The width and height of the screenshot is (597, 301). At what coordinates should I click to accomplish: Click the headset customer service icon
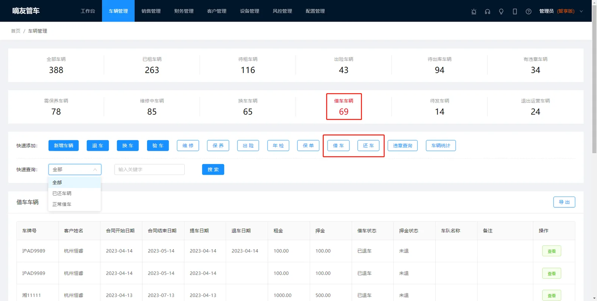point(487,11)
